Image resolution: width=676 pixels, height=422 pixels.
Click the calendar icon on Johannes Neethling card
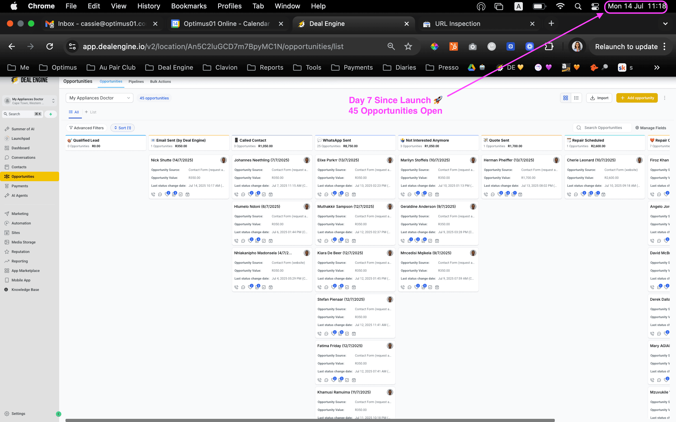click(x=271, y=194)
